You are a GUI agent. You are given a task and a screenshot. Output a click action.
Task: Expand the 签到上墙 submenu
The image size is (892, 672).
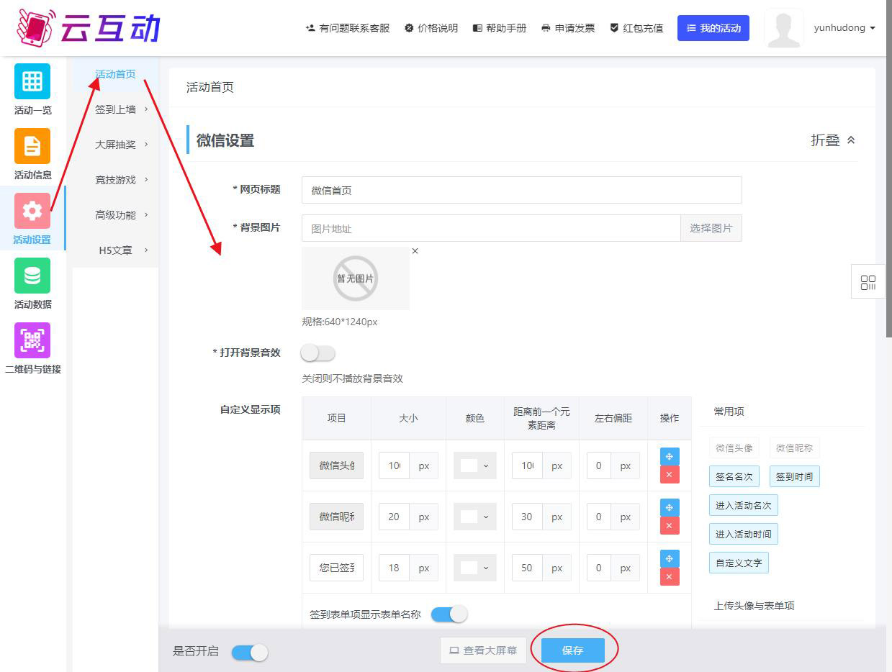(x=121, y=109)
